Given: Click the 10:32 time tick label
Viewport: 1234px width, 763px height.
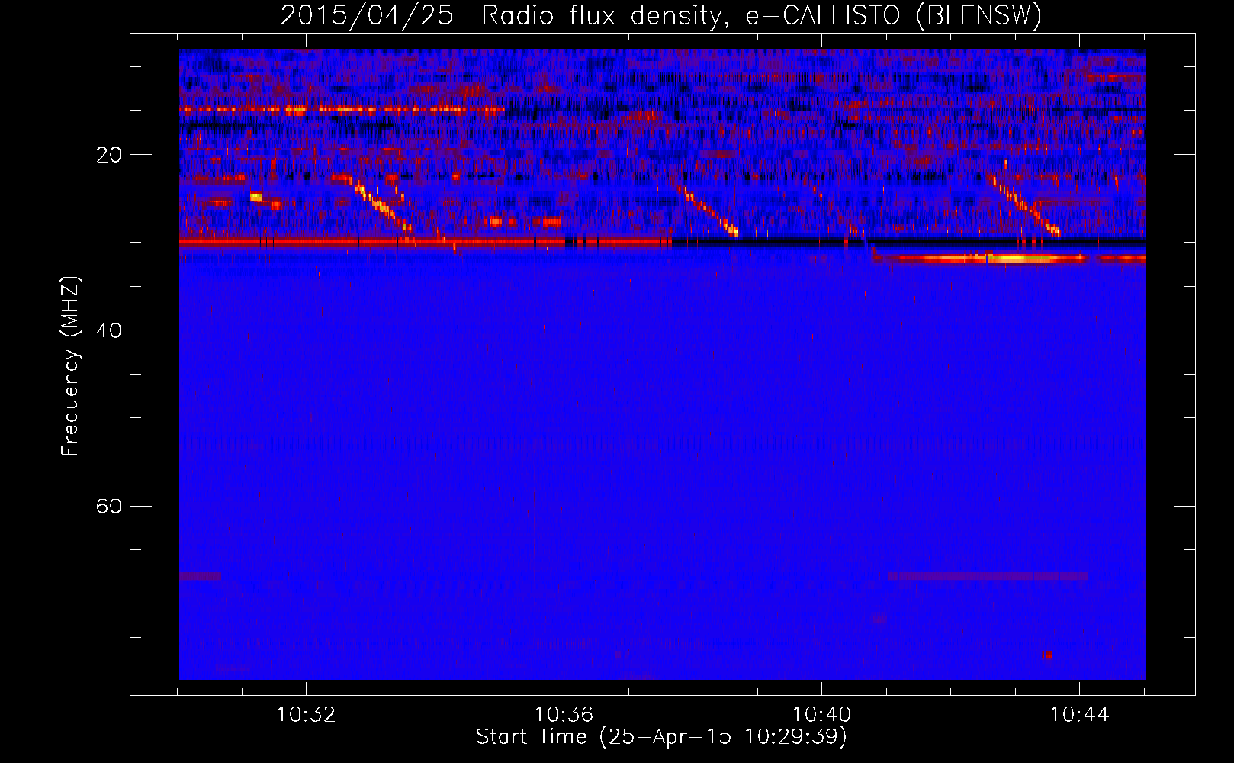Looking at the screenshot, I should coord(306,715).
